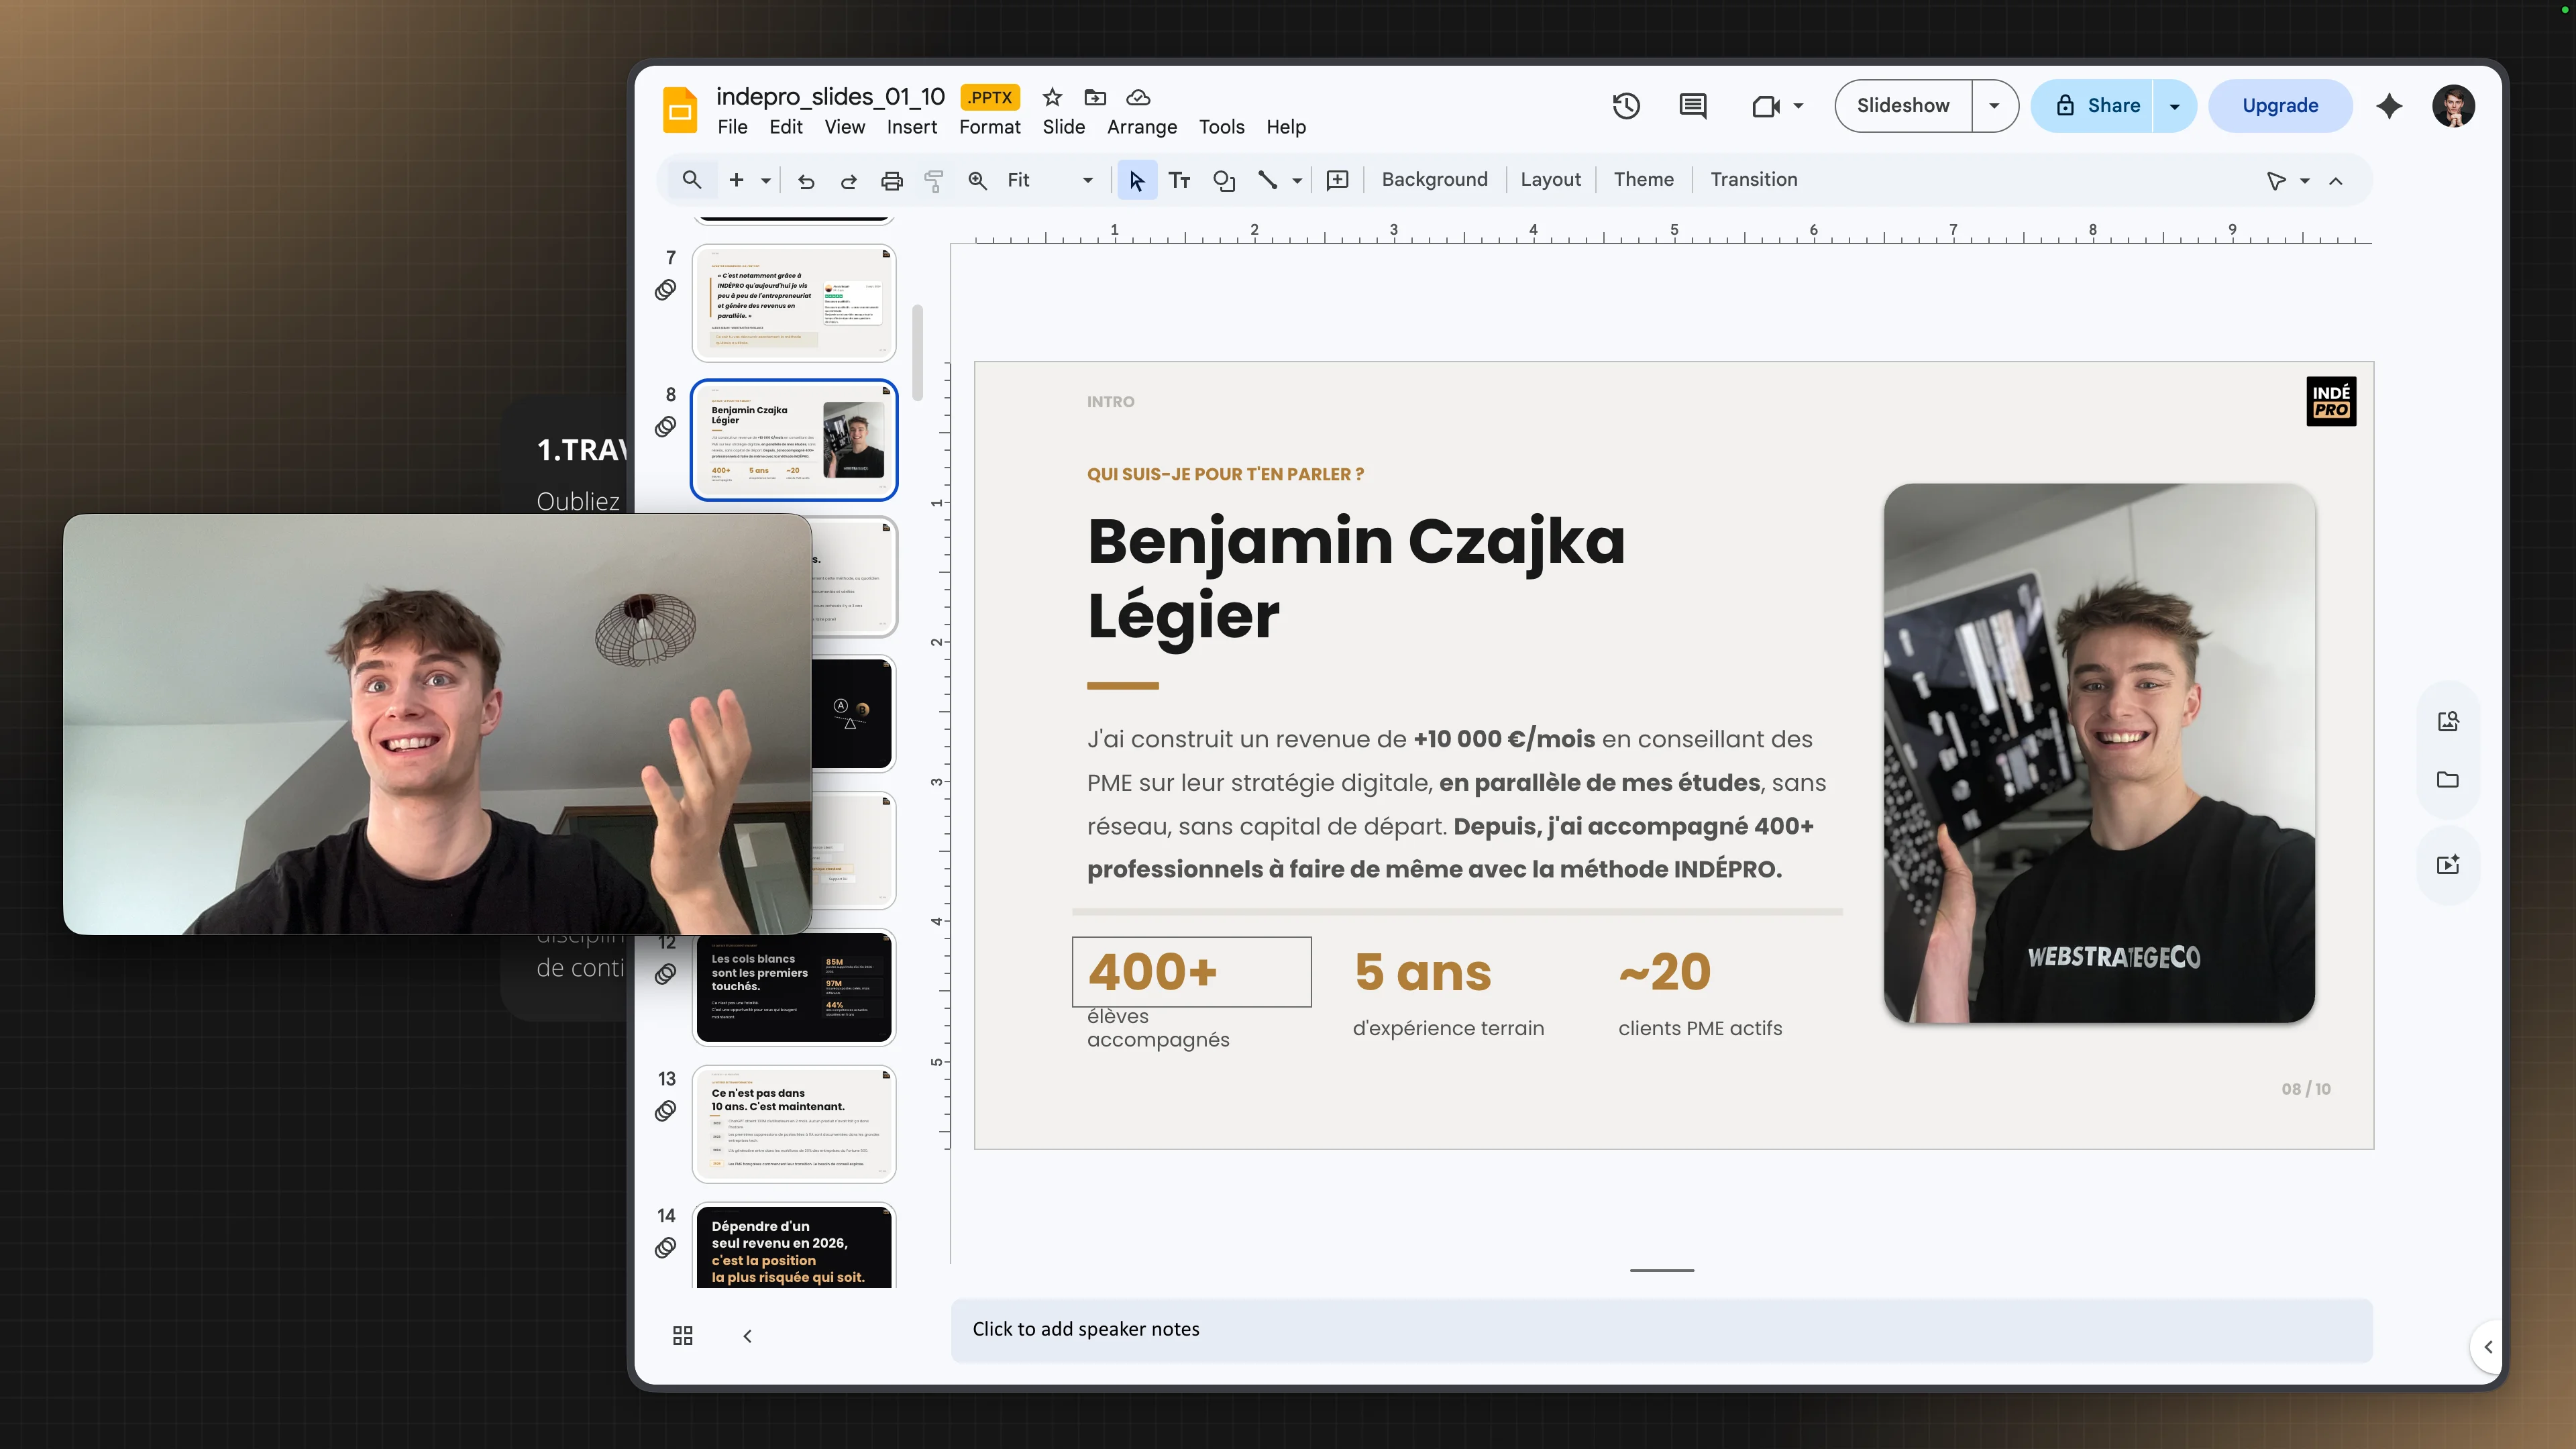Click the Upgrade button

[2280, 106]
